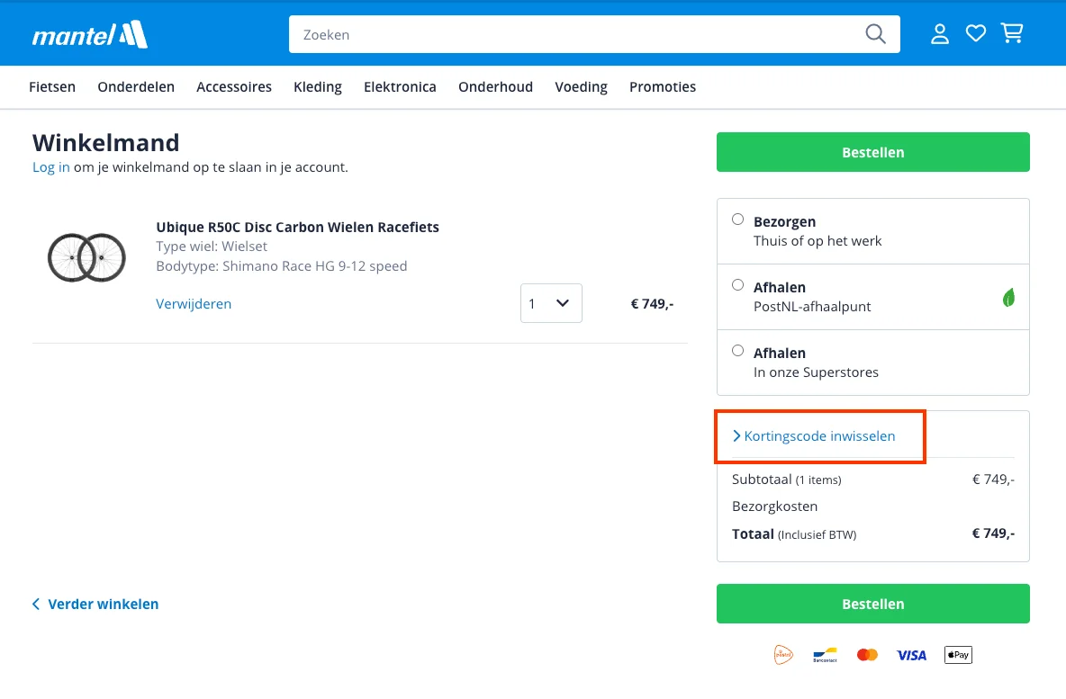This screenshot has width=1066, height=699.
Task: Click the VISA payment logo
Action: pos(911,655)
